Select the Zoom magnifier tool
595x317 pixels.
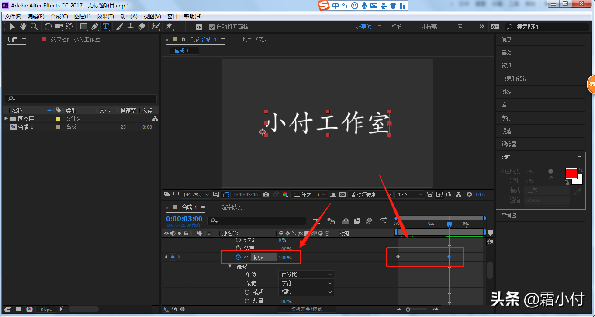point(34,27)
